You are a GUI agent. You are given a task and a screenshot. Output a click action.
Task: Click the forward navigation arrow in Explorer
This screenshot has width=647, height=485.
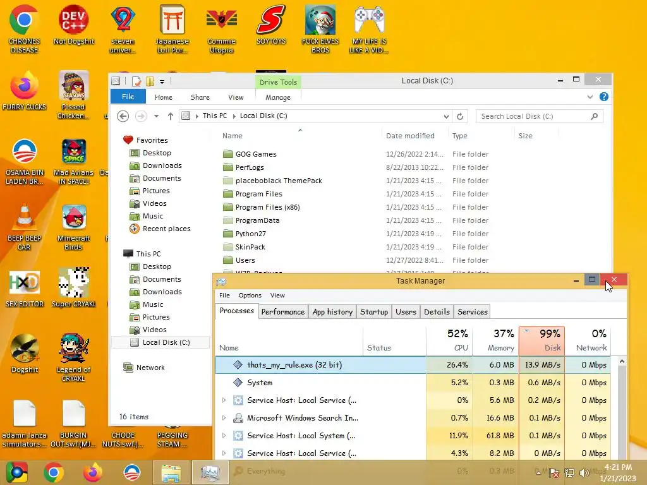141,116
